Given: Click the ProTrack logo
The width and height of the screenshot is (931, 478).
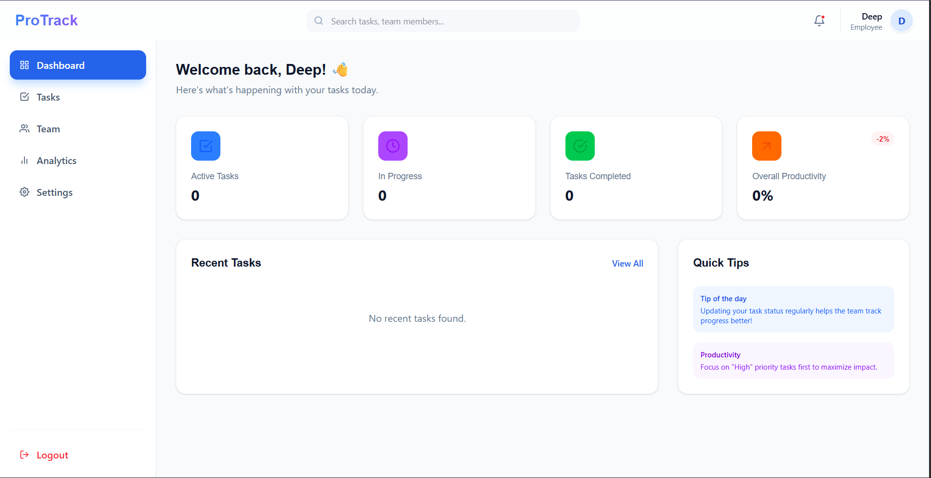Looking at the screenshot, I should pyautogui.click(x=46, y=21).
